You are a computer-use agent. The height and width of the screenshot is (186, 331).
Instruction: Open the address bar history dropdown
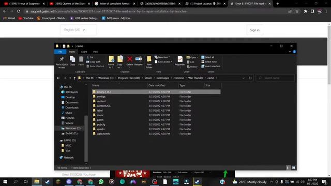pyautogui.click(x=244, y=78)
